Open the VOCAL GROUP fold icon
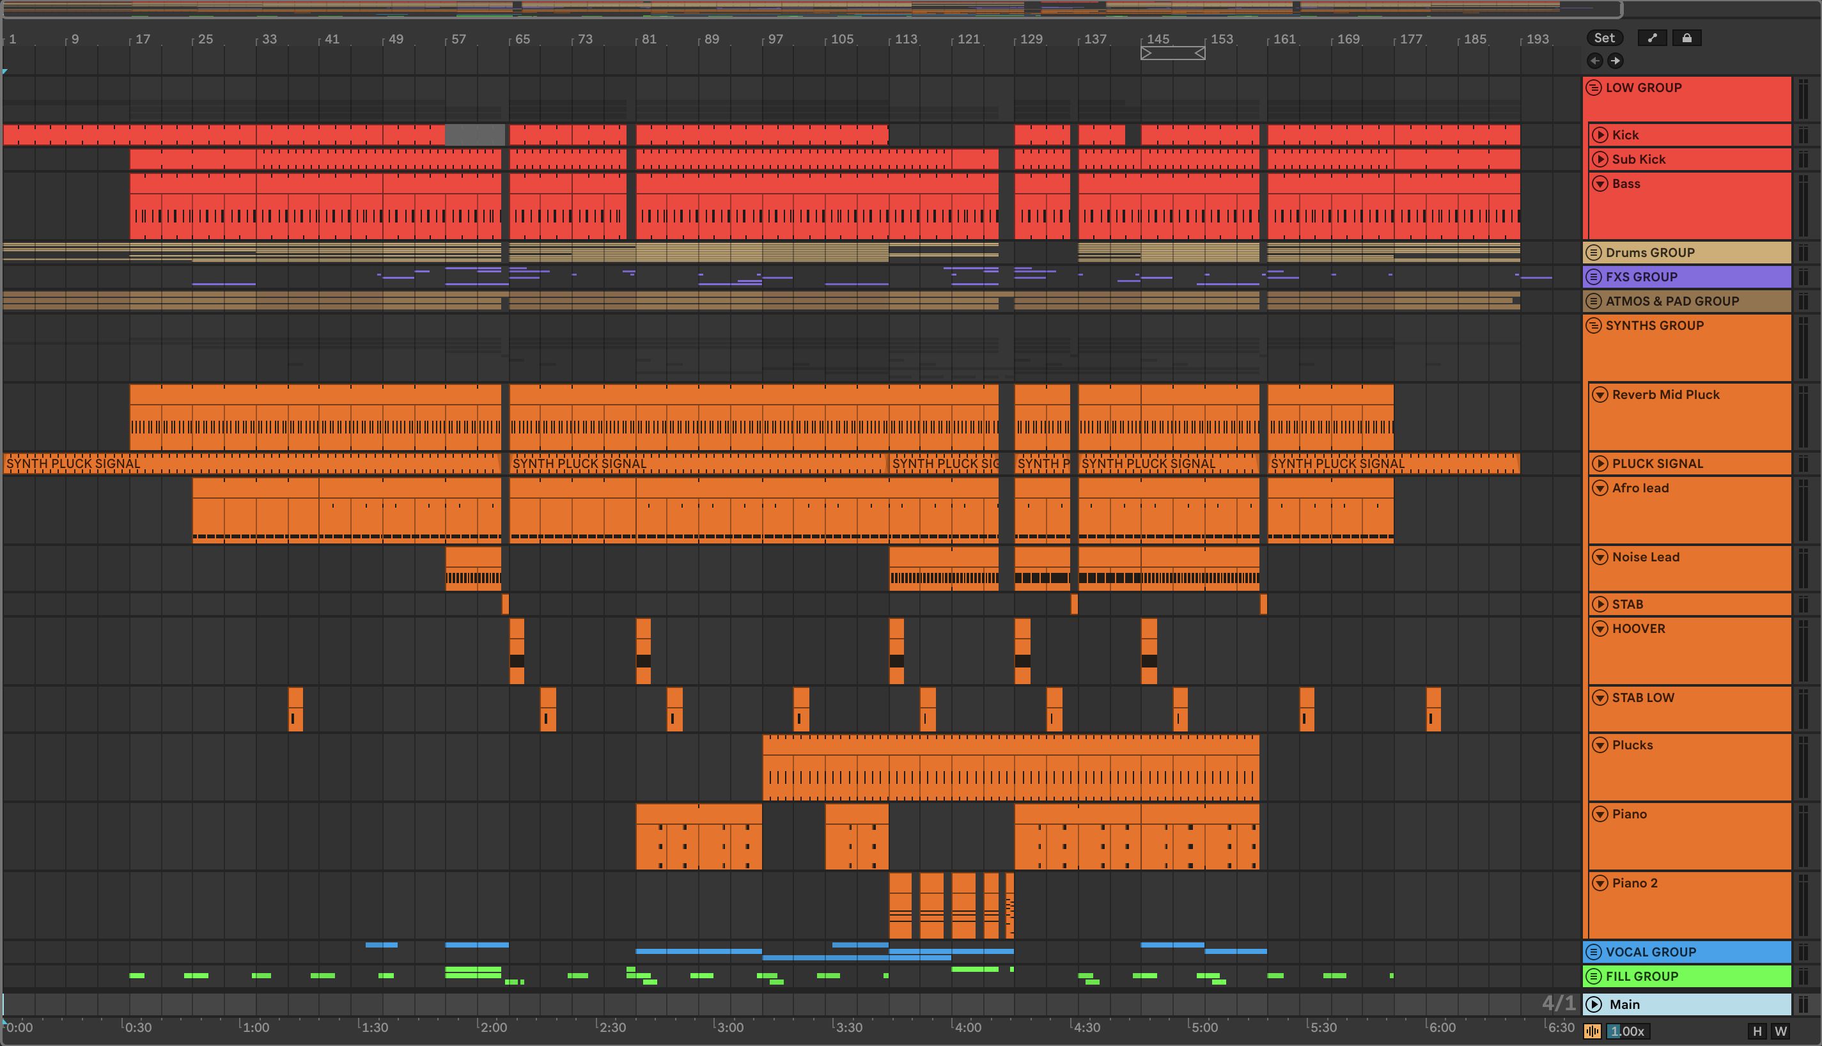 [1594, 952]
